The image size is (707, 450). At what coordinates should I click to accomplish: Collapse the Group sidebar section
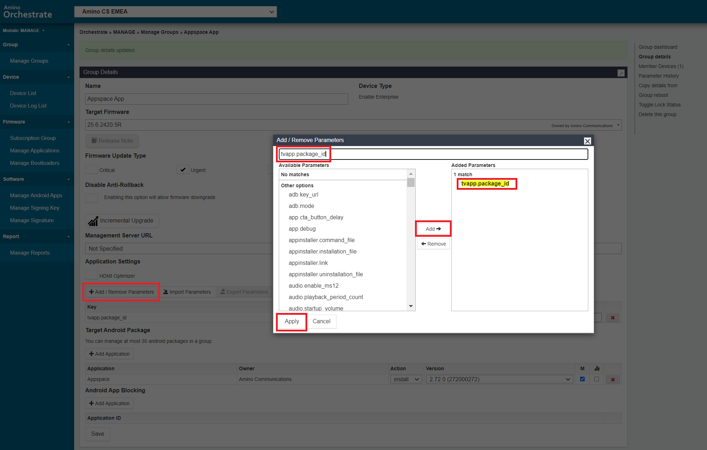tap(37, 45)
